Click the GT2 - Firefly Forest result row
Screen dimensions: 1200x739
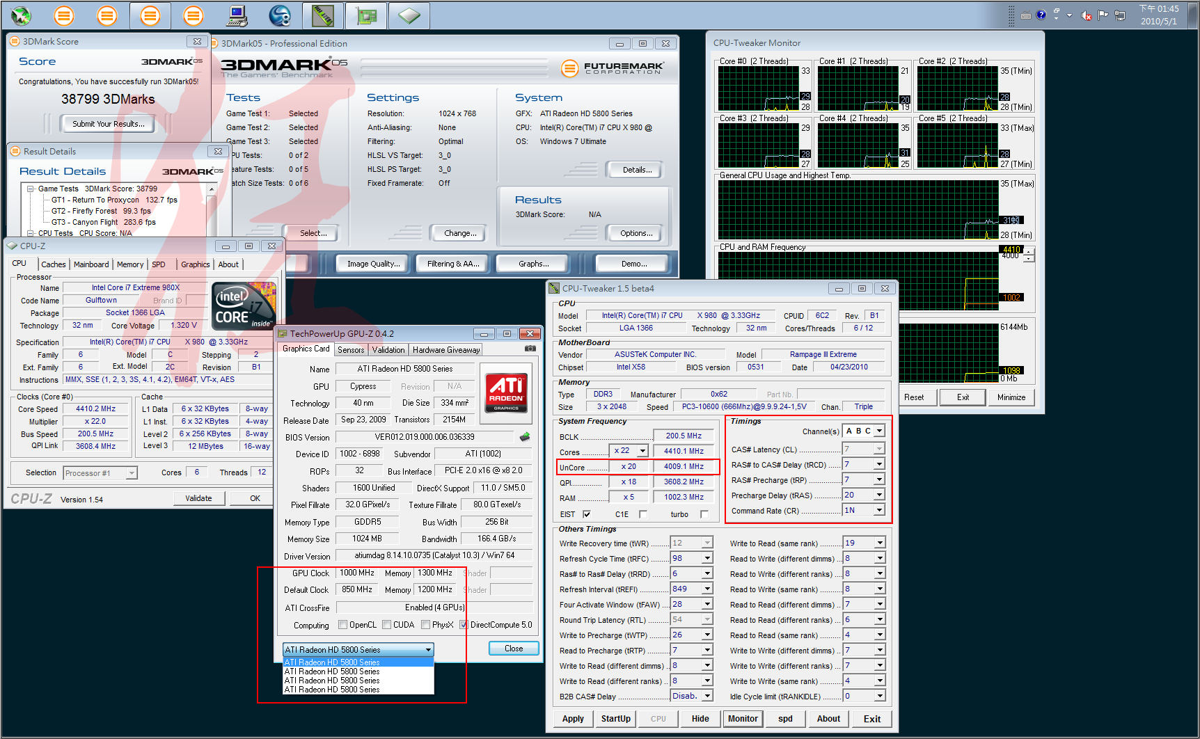tap(101, 211)
